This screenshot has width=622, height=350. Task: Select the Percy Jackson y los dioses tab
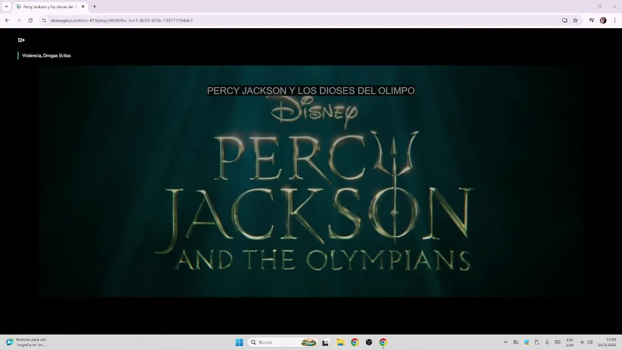pos(50,7)
